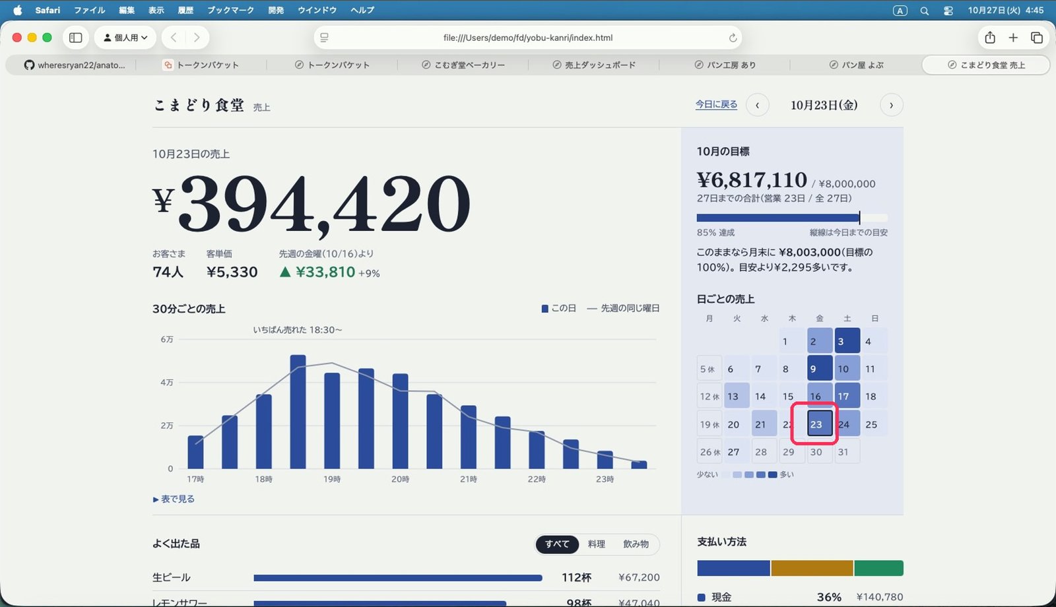The height and width of the screenshot is (607, 1056).
Task: Click blue 現金 payment bar segment
Action: (x=733, y=568)
